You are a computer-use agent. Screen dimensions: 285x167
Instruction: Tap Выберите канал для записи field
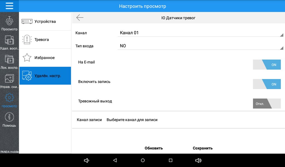(132, 120)
